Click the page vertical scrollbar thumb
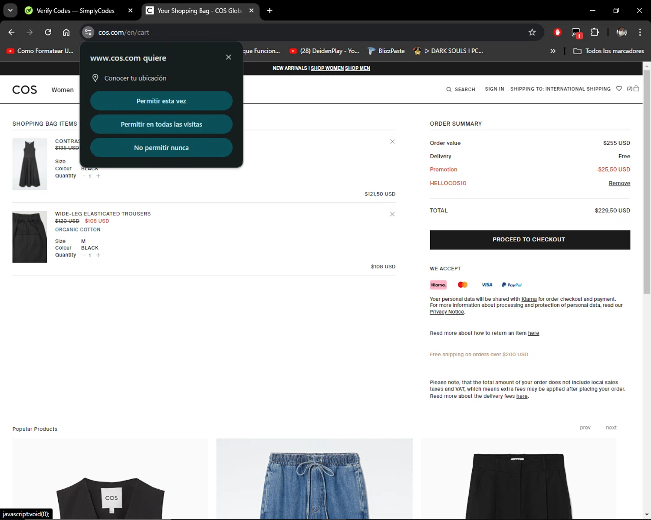The width and height of the screenshot is (651, 520). 647,182
